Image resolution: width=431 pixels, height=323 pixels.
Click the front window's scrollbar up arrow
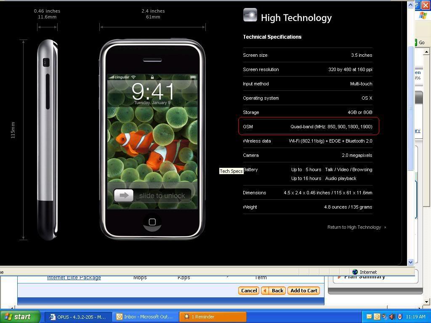click(410, 5)
